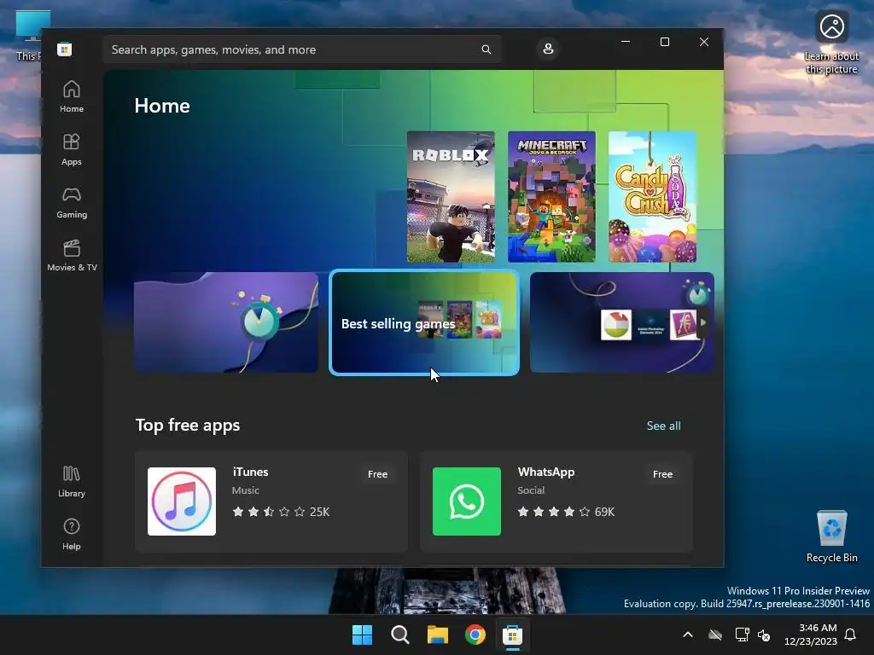Expand the hidden system tray icons chevron
The width and height of the screenshot is (874, 655).
coord(688,635)
